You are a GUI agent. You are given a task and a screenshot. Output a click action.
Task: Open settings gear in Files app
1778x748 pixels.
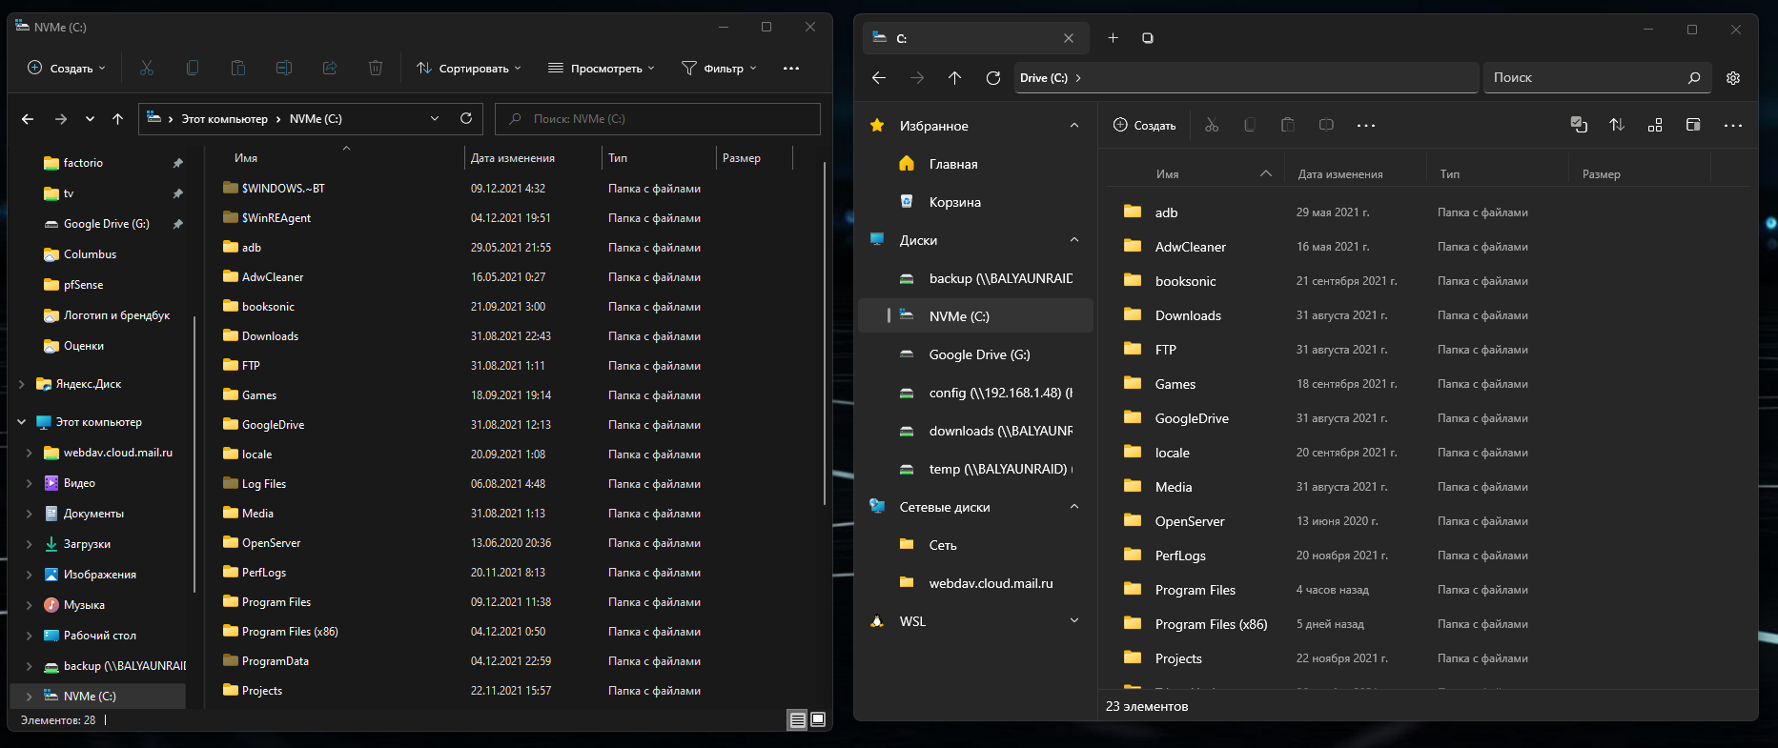[x=1733, y=78]
